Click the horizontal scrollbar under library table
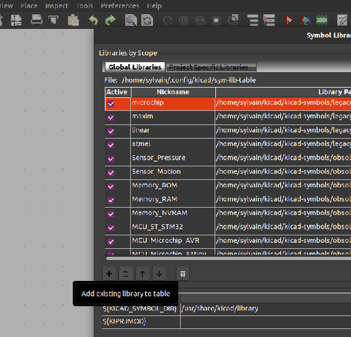351x337 pixels. [228, 259]
